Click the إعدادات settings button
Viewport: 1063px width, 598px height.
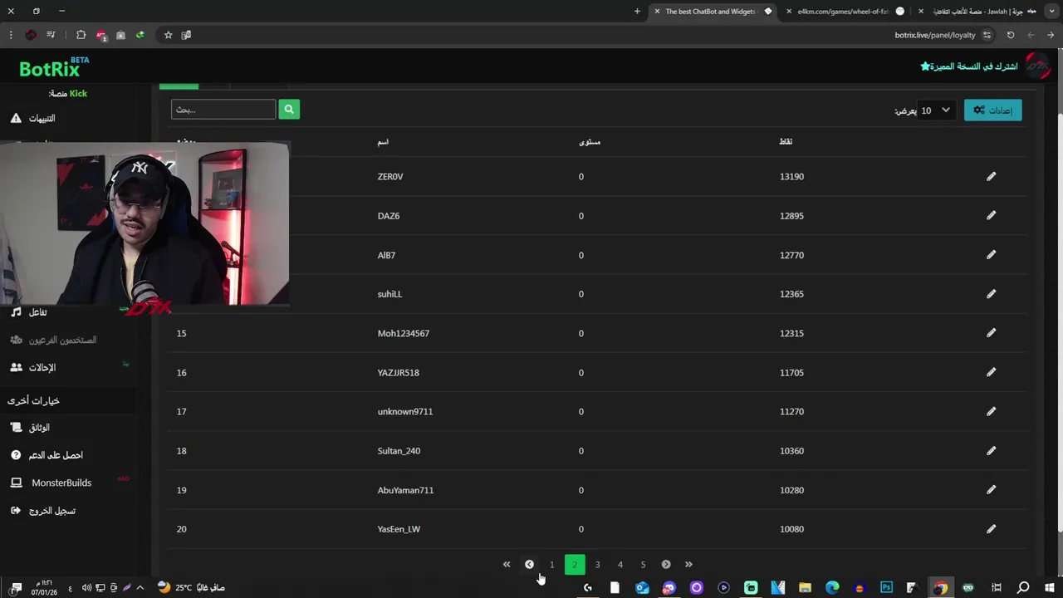(x=993, y=110)
